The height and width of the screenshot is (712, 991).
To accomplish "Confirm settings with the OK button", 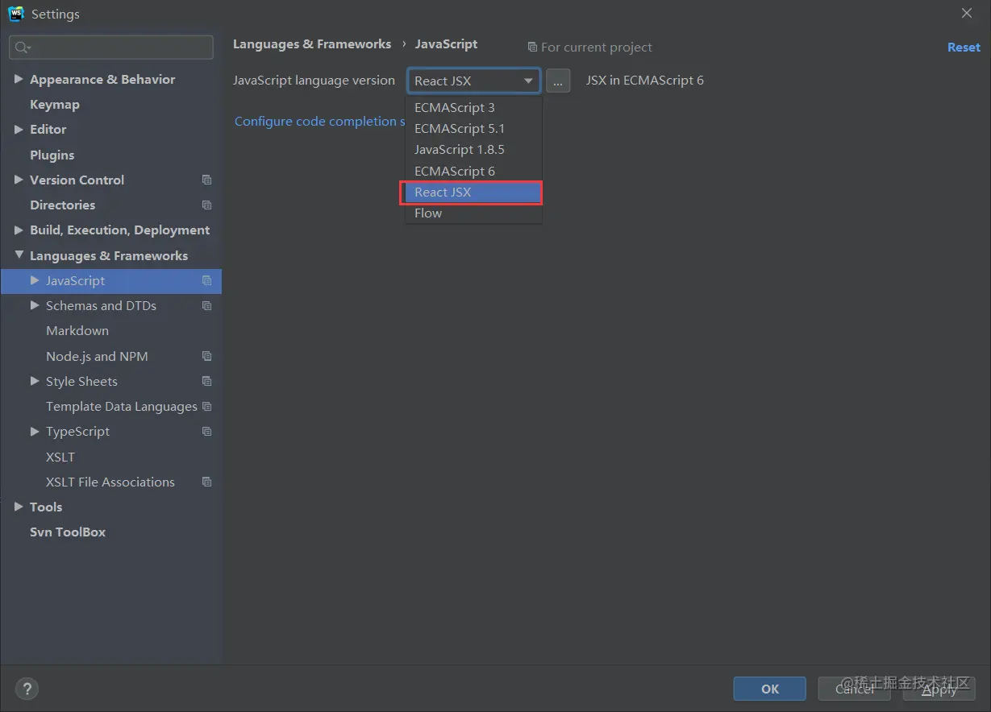I will [x=770, y=689].
